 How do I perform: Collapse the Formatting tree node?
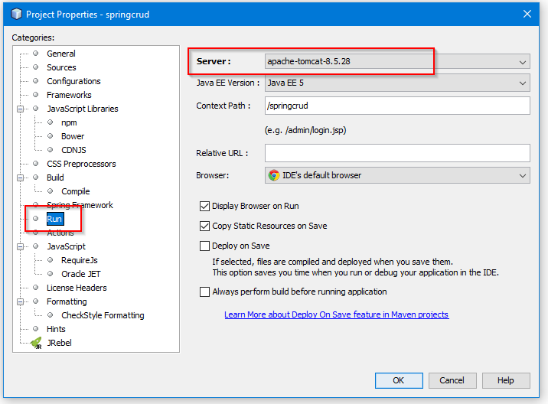pos(20,301)
